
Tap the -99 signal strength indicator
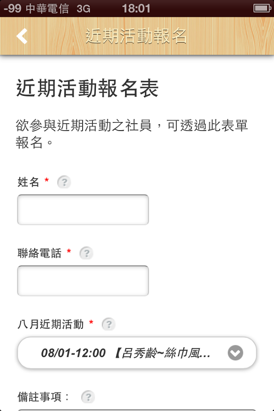tap(13, 8)
